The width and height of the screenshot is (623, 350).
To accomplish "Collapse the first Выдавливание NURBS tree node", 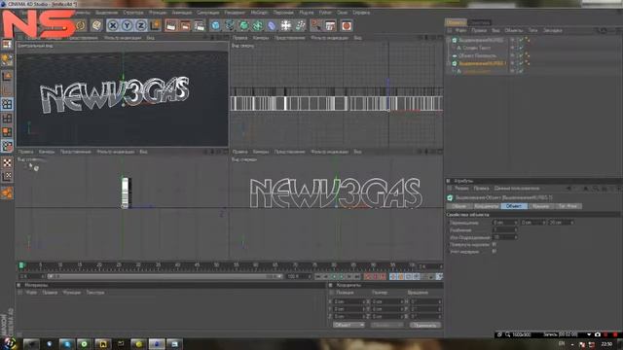I will click(450, 40).
